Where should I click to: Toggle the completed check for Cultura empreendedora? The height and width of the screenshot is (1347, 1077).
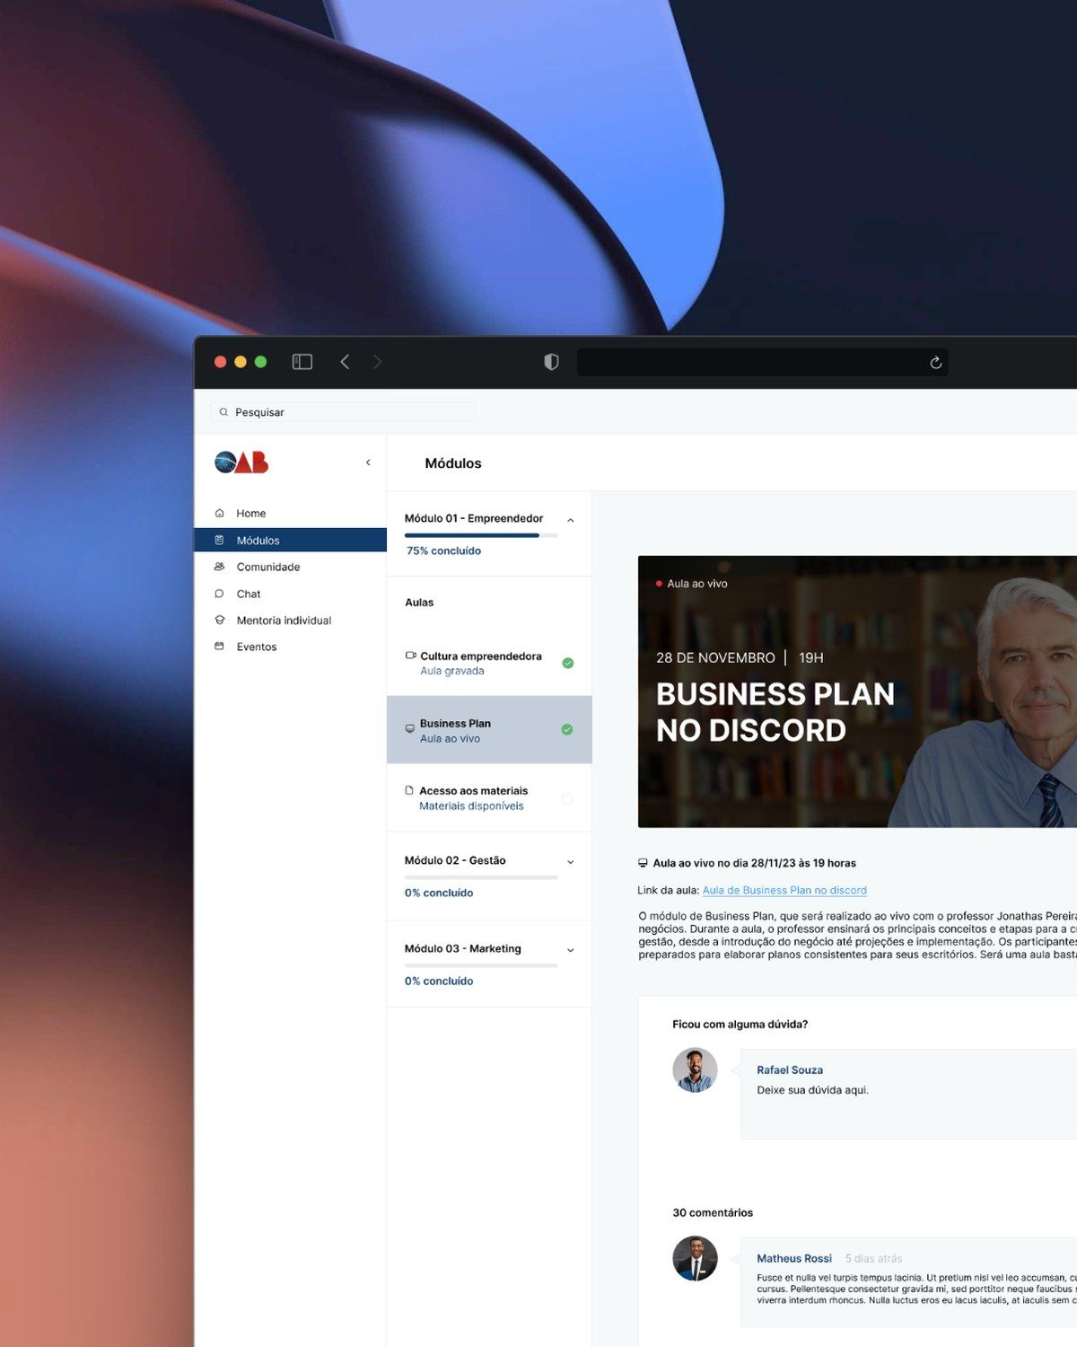coord(567,664)
